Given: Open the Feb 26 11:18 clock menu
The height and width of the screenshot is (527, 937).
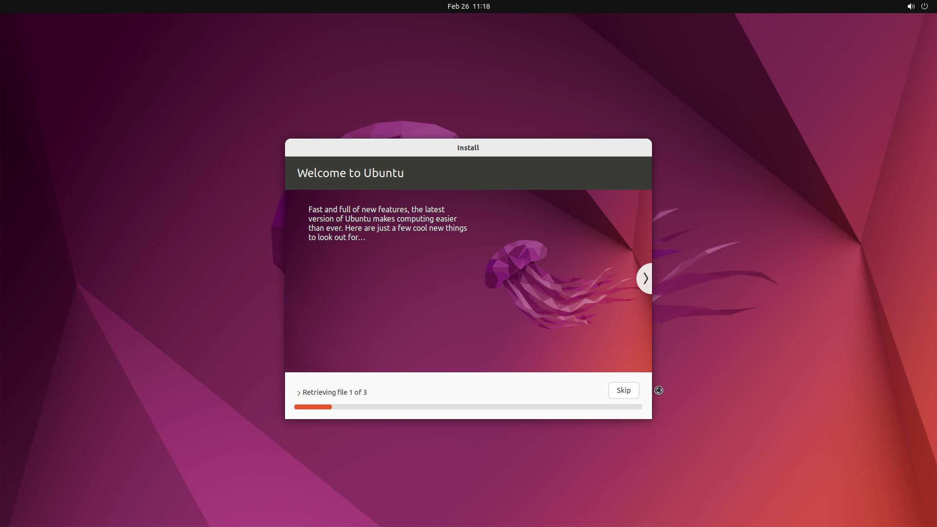Looking at the screenshot, I should point(468,6).
